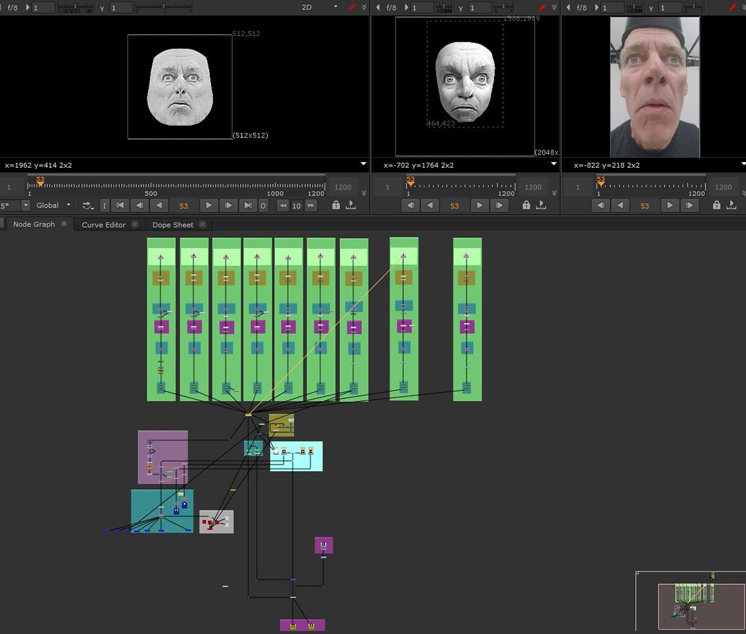
Task: Click the I button on the left timeline
Action: tap(104, 205)
